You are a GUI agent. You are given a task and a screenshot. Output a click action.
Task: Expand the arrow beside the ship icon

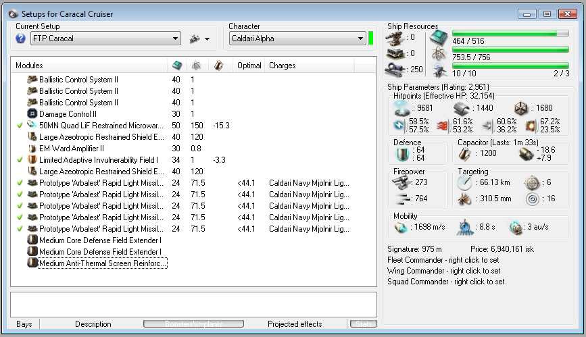(207, 39)
